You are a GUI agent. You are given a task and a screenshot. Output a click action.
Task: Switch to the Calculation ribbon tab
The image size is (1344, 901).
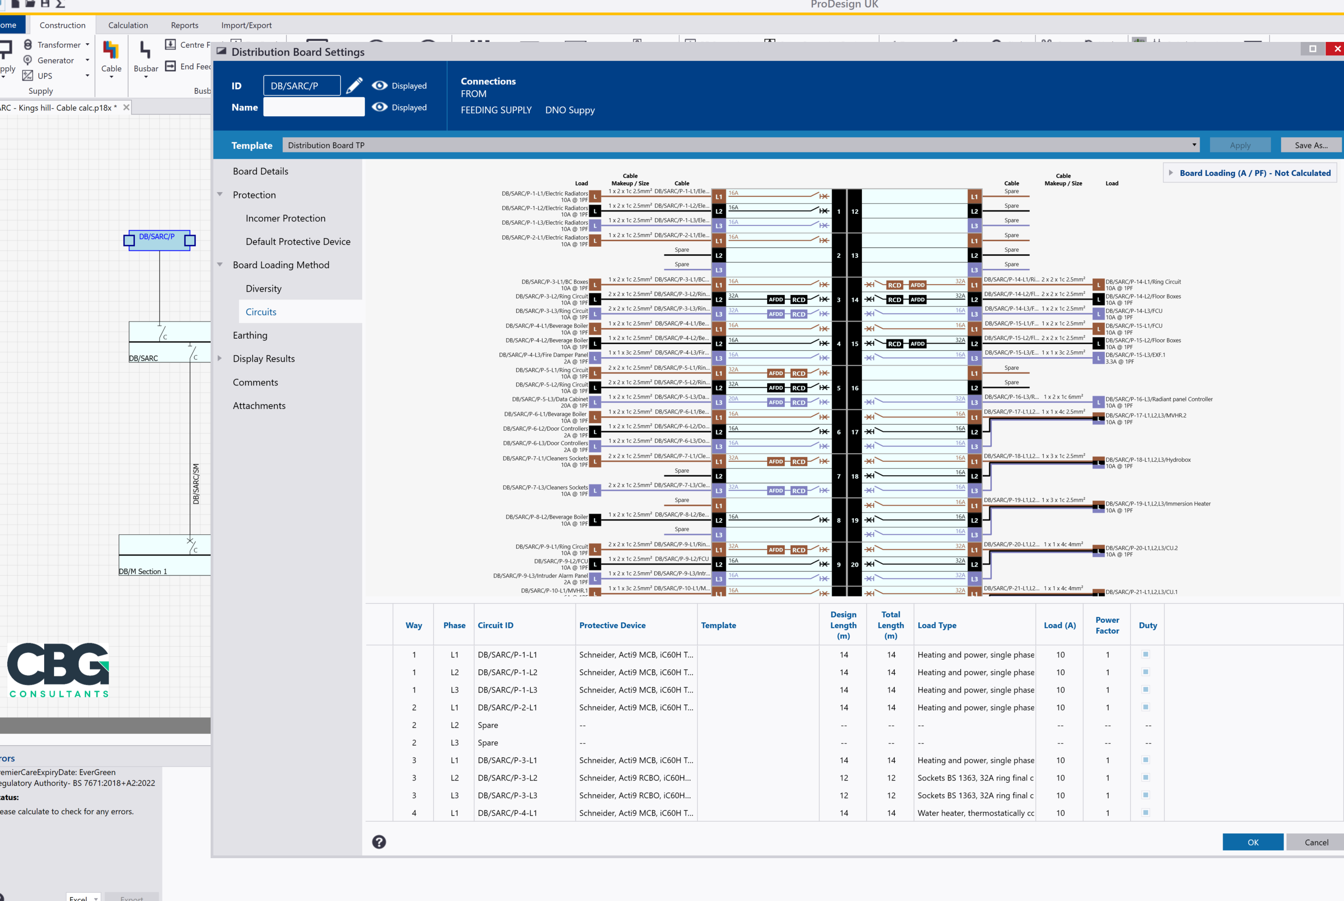click(x=128, y=25)
